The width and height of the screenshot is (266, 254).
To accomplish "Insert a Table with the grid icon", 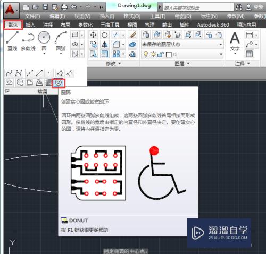I will coord(249,54).
